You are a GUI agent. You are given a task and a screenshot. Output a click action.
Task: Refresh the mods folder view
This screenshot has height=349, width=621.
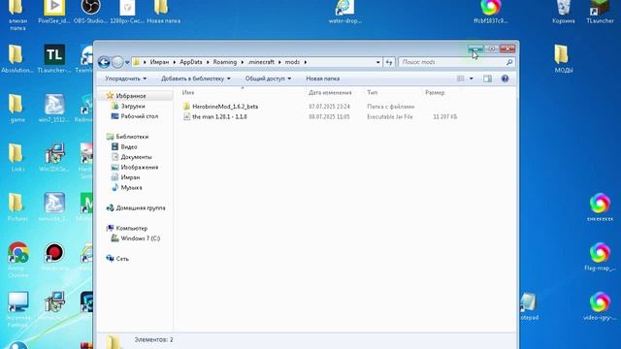tap(389, 62)
